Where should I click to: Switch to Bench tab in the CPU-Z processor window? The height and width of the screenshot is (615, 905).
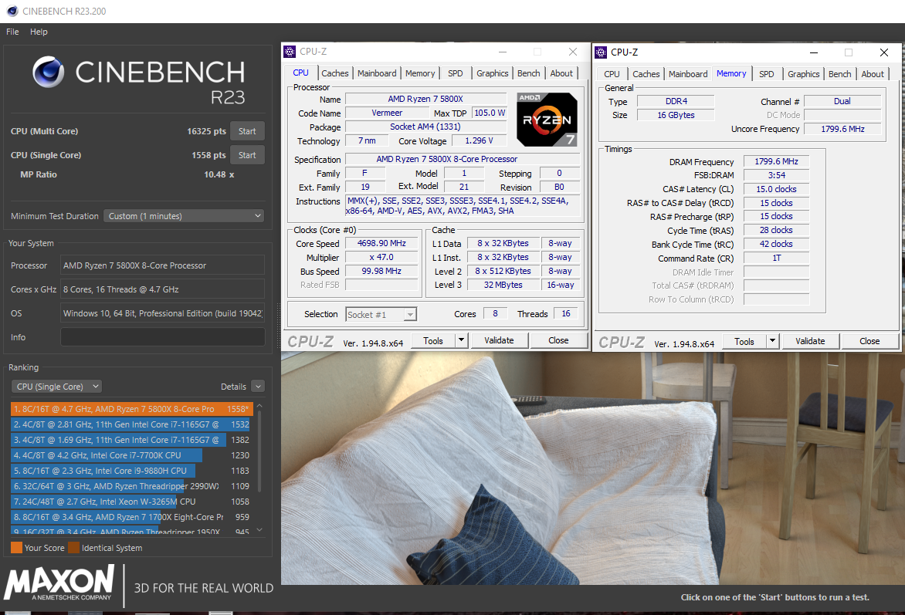pos(529,73)
